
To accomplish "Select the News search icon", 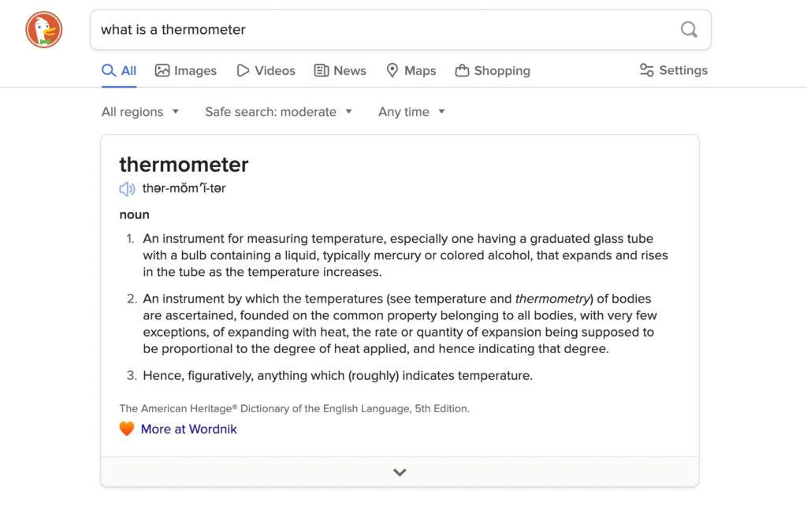I will point(323,70).
